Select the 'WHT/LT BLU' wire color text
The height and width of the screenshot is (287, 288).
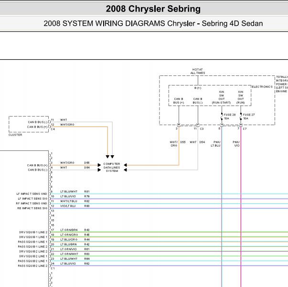click(x=69, y=201)
